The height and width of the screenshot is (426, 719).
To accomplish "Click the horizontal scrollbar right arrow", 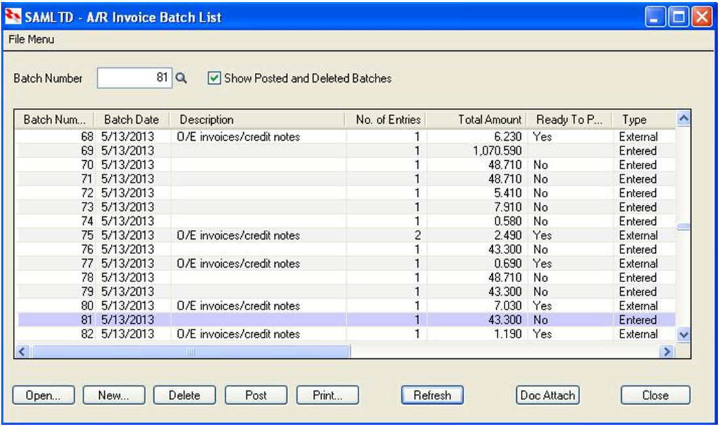I will 667,352.
